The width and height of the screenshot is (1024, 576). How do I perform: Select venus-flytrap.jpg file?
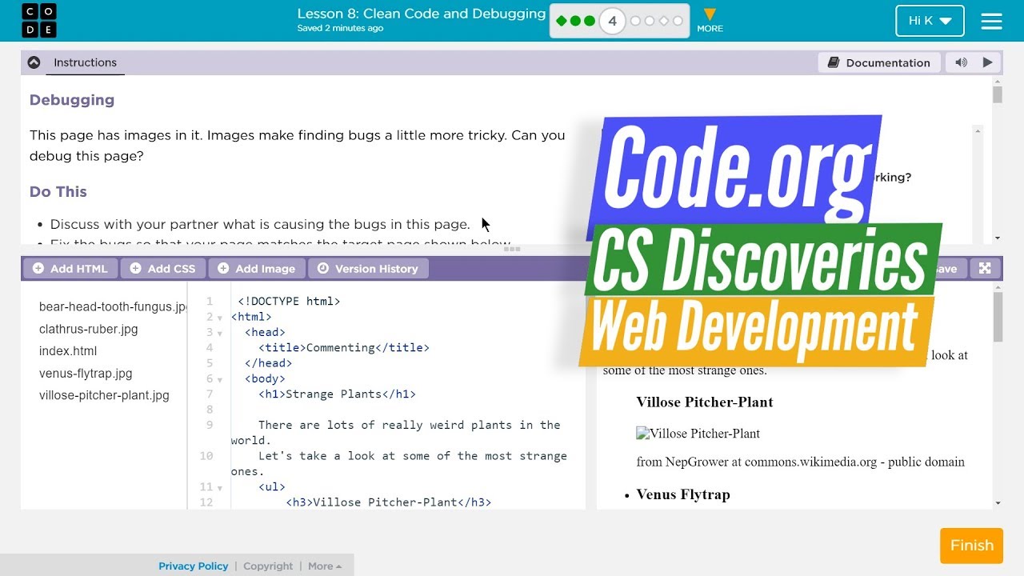tap(86, 374)
